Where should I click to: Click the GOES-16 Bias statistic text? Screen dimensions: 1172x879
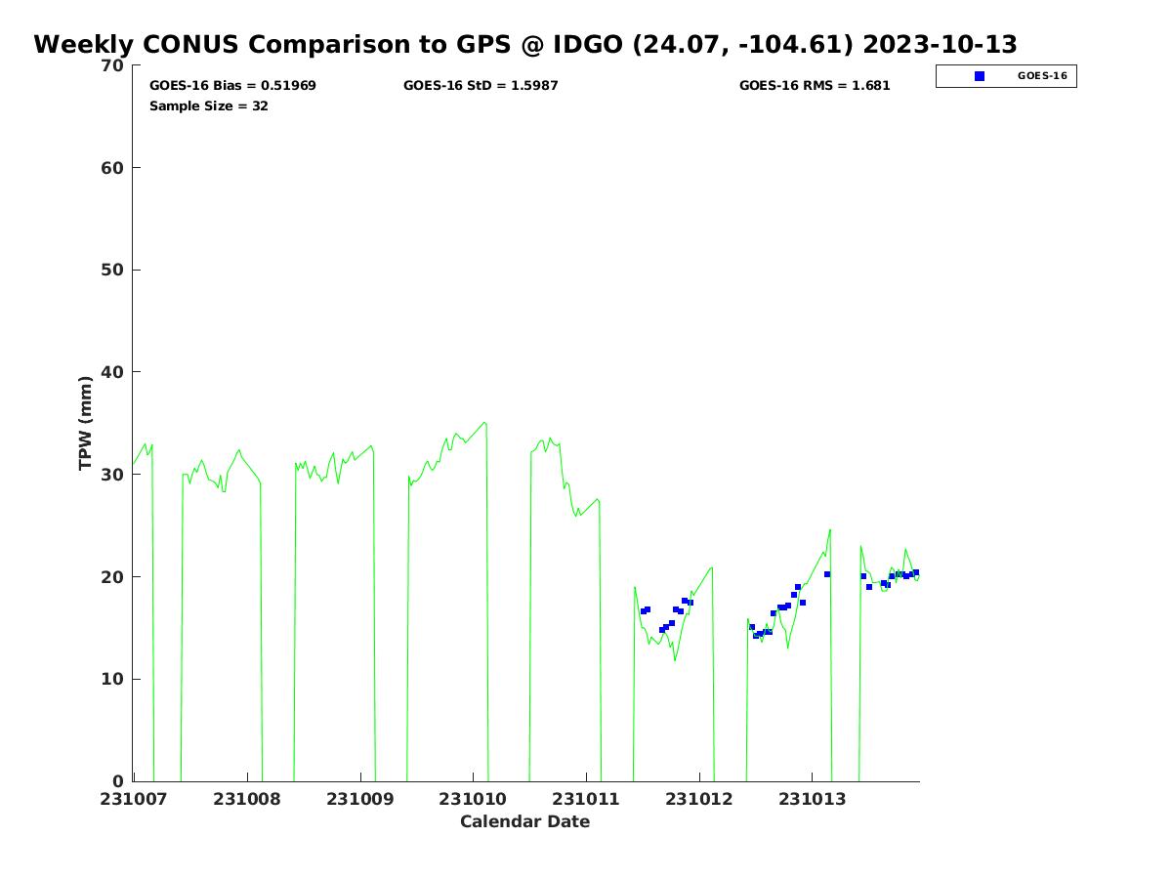232,86
